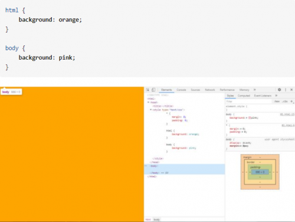The height and width of the screenshot is (222, 295).
Task: Add a new style rule with plus icon
Action: pos(292,102)
